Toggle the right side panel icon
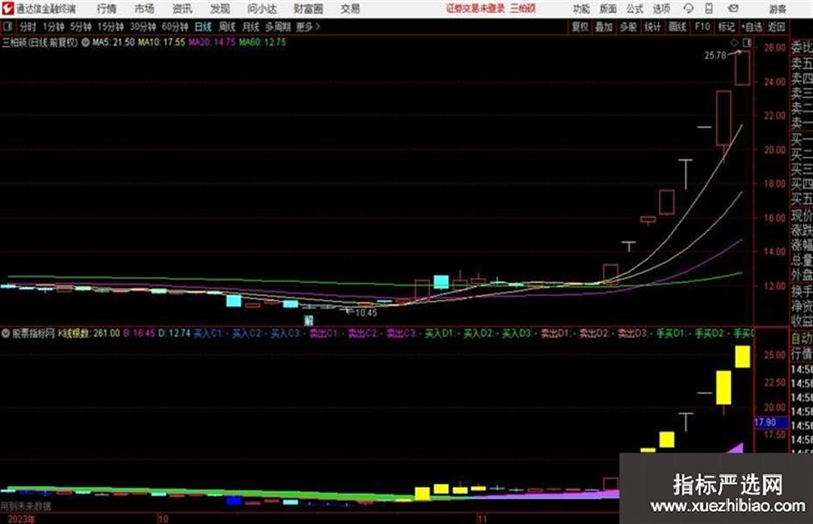This screenshot has height=524, width=813. pos(747,42)
